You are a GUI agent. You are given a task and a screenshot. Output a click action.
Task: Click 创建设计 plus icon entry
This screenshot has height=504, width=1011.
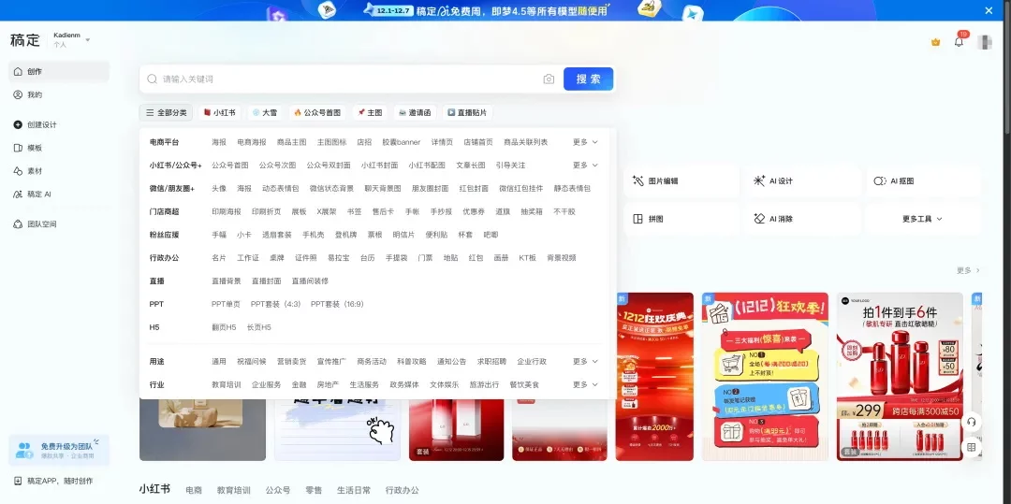59,124
